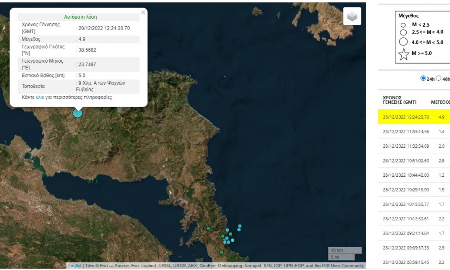Select the 28/12/2022 09:09:37.33 event row

pyautogui.click(x=414, y=248)
